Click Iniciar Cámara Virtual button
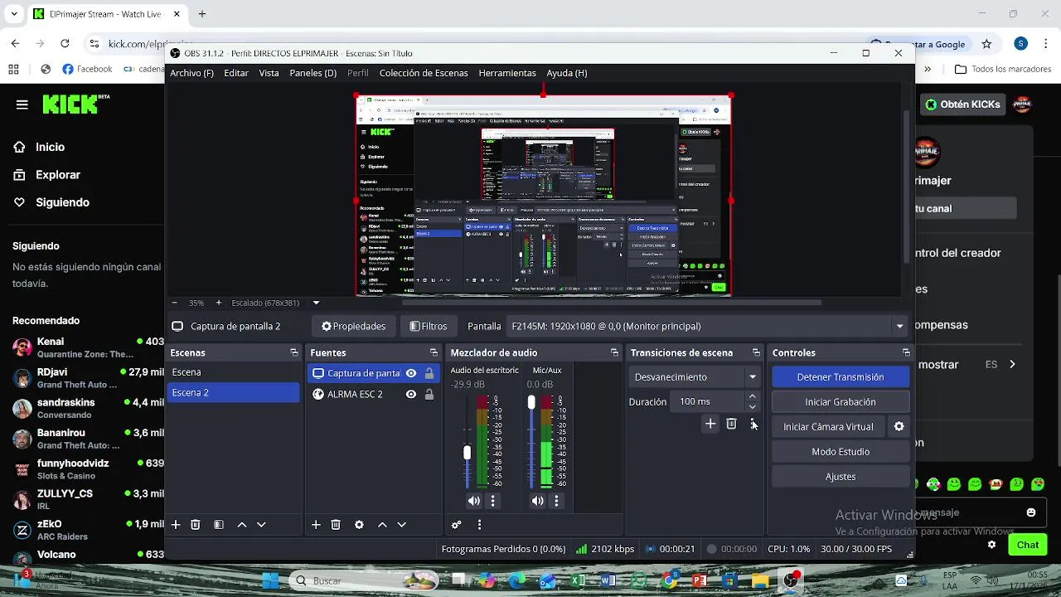The image size is (1061, 597). (828, 427)
